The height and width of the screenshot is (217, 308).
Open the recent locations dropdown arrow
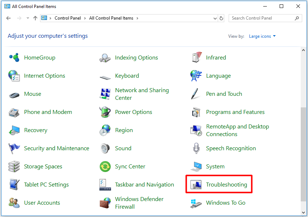point(28,18)
